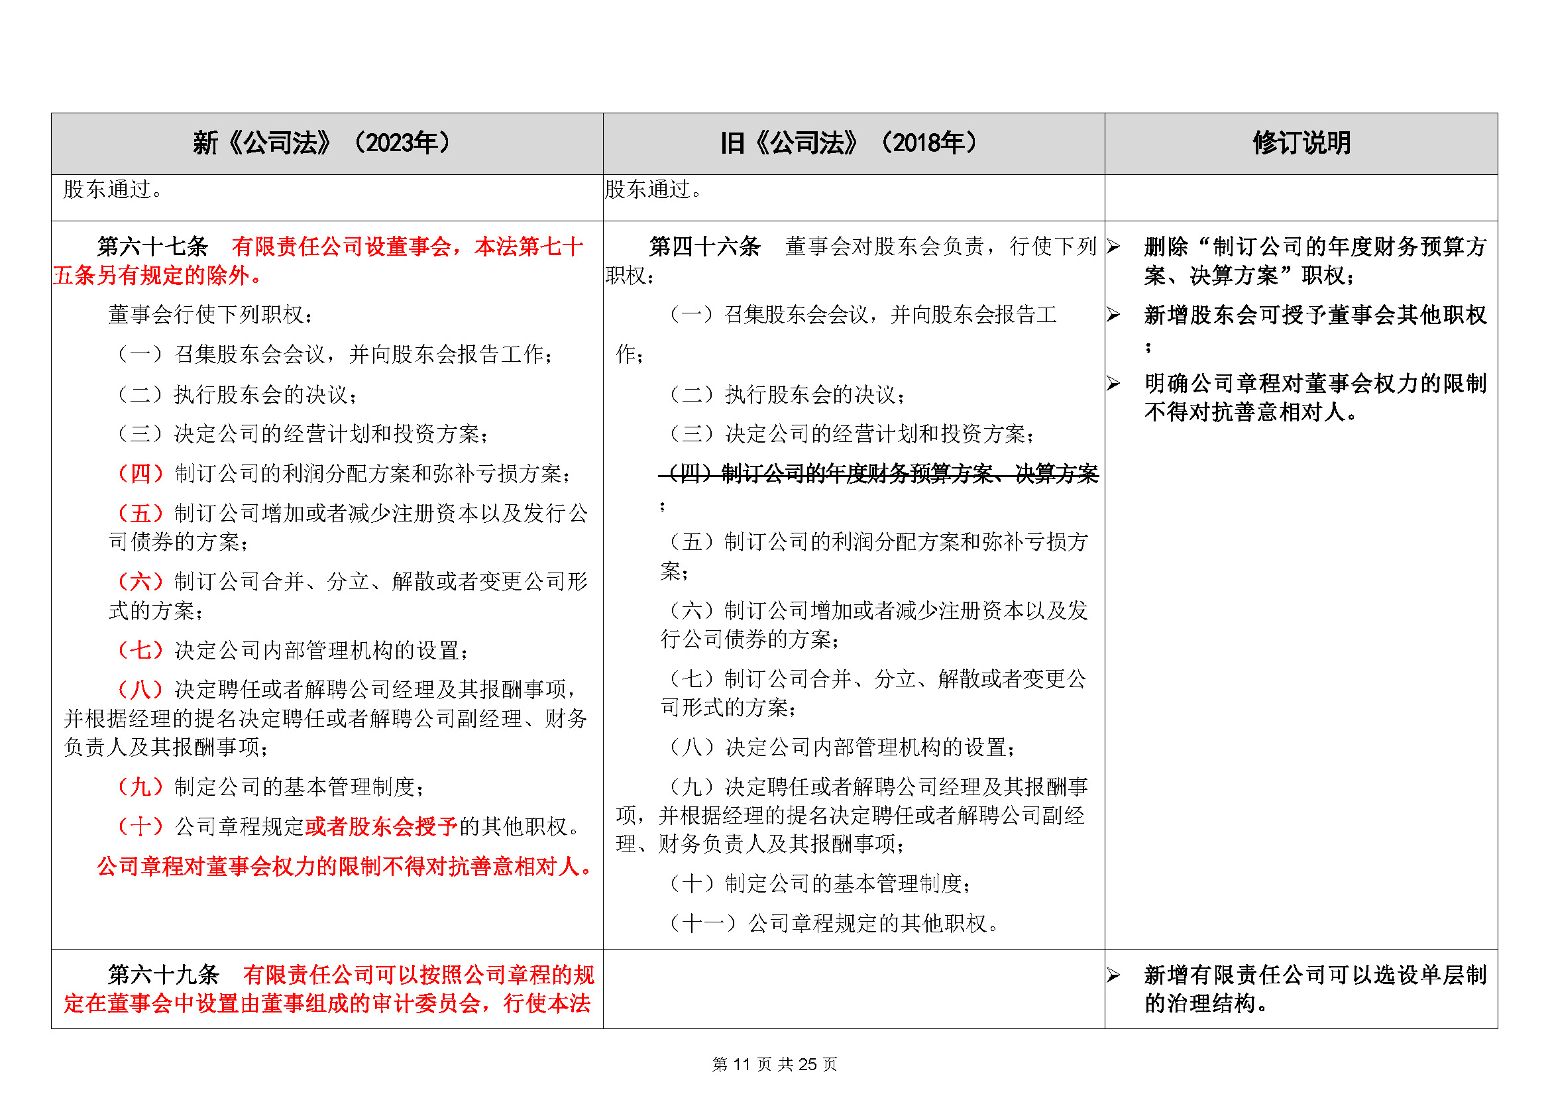
Task: Click the 旧《公司法》(2018年) column header
Action: tap(853, 143)
